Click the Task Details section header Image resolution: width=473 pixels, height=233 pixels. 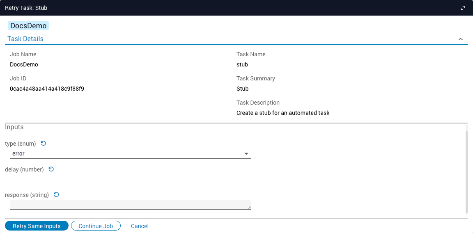coord(25,39)
